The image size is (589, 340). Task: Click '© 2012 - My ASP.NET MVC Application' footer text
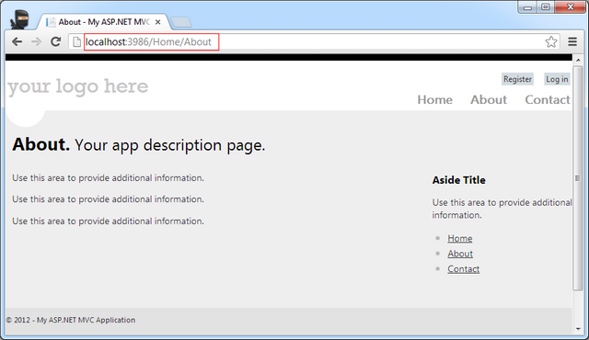71,320
